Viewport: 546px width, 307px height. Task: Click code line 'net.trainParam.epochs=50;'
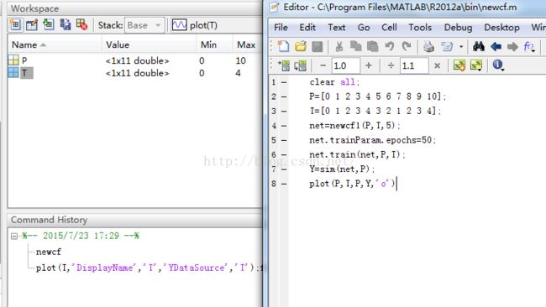(373, 140)
